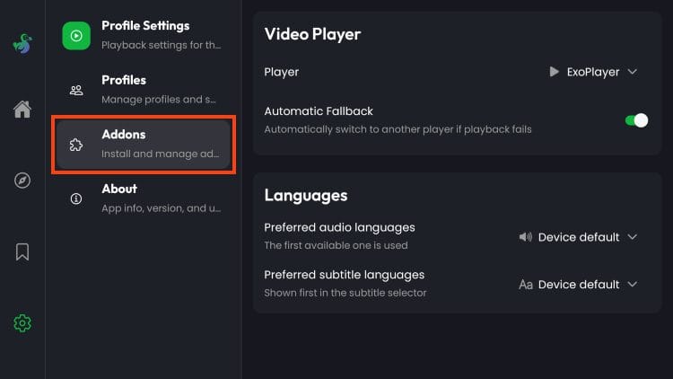Viewport: 673px width, 379px height.
Task: Click the green Profile Settings play icon
Action: (x=76, y=36)
